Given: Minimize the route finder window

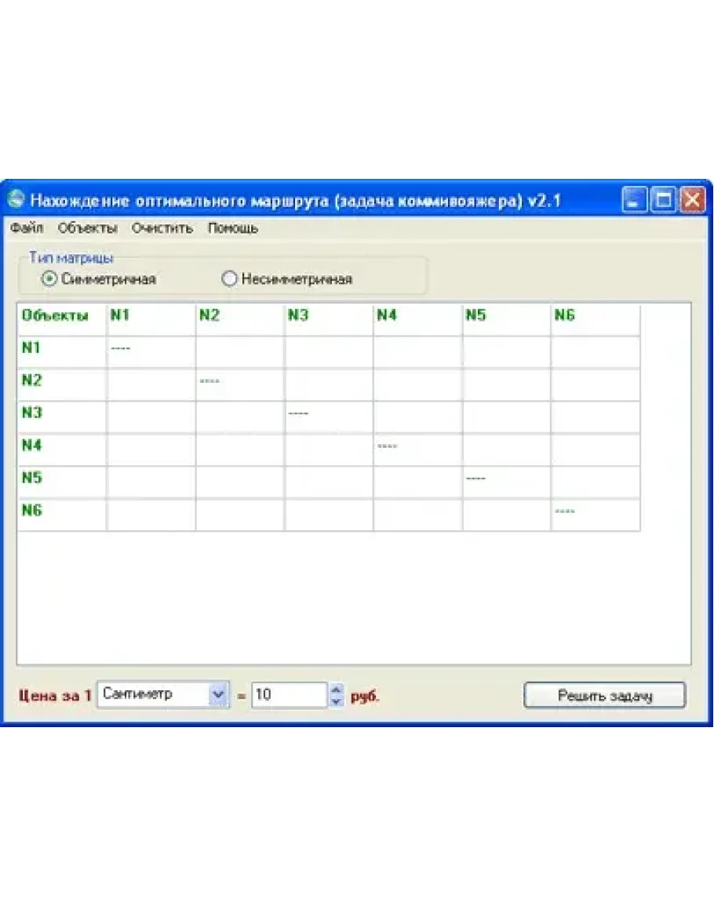Looking at the screenshot, I should [x=634, y=200].
